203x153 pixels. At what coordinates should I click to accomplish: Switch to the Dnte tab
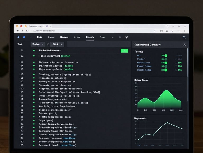point(39,37)
